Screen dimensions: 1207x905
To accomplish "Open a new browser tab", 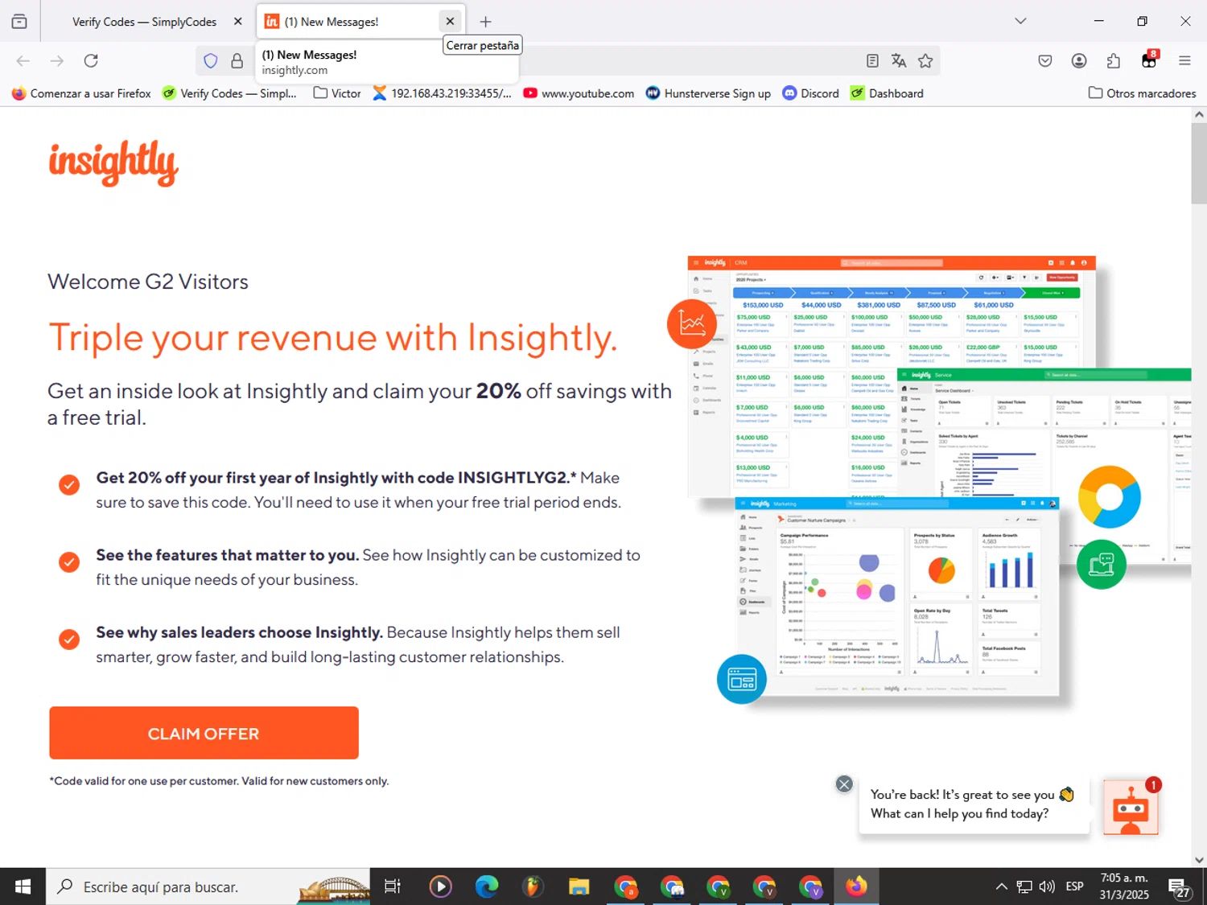I will pos(485,22).
